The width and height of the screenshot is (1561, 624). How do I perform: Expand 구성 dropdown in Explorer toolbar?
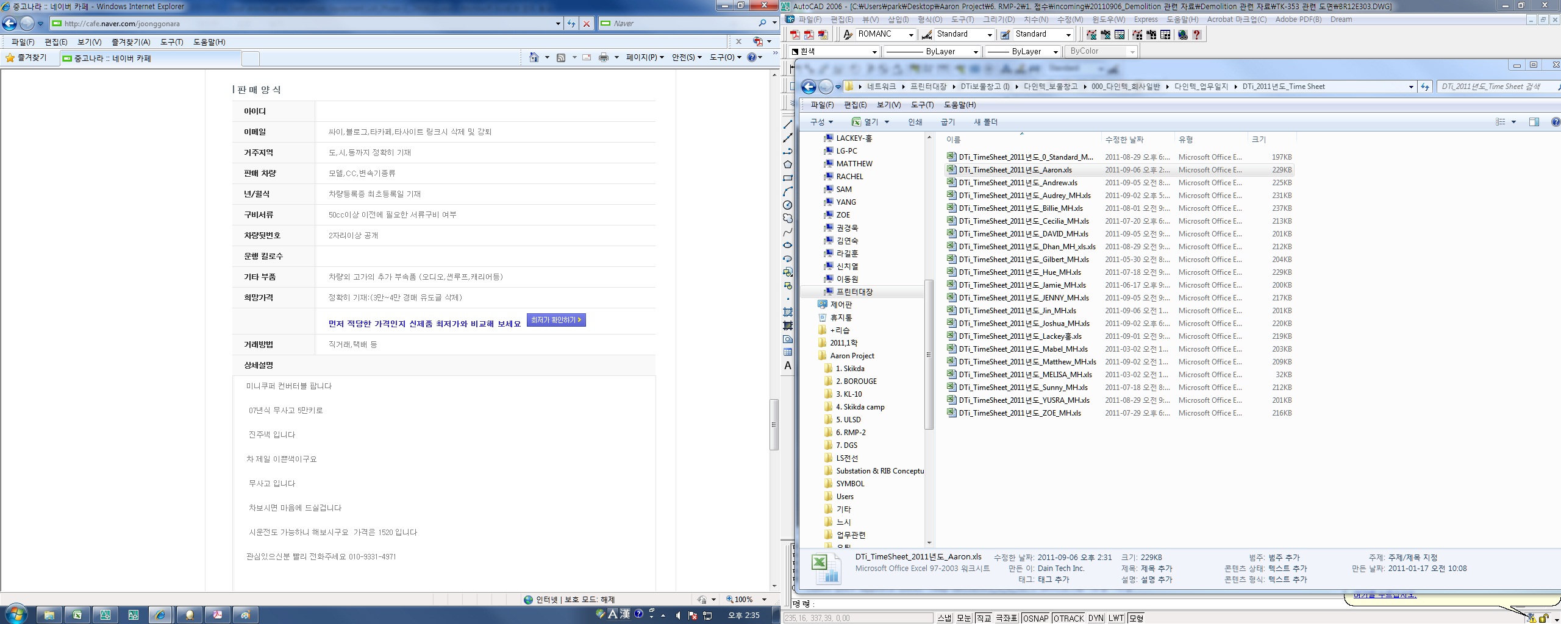(821, 122)
